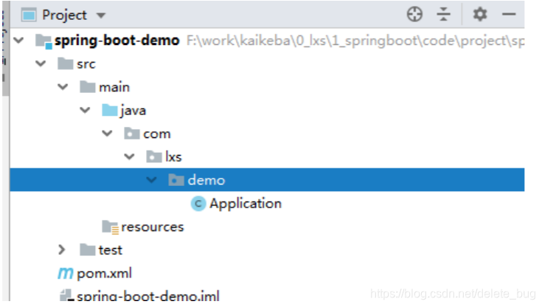This screenshot has height=307, width=542.
Task: Select the resources folder label
Action: point(153,227)
